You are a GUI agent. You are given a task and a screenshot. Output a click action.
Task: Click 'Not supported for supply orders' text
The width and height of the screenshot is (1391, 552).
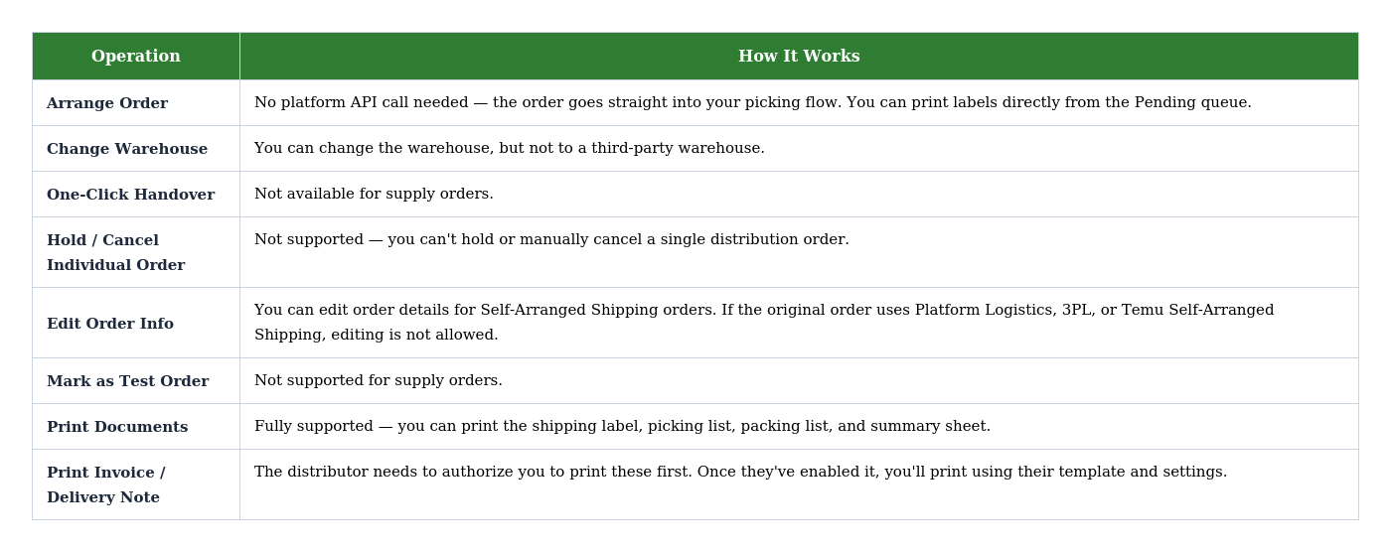[x=378, y=381]
